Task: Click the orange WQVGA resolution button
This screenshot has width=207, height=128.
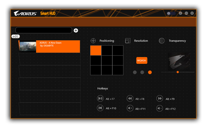Action: click(x=142, y=61)
